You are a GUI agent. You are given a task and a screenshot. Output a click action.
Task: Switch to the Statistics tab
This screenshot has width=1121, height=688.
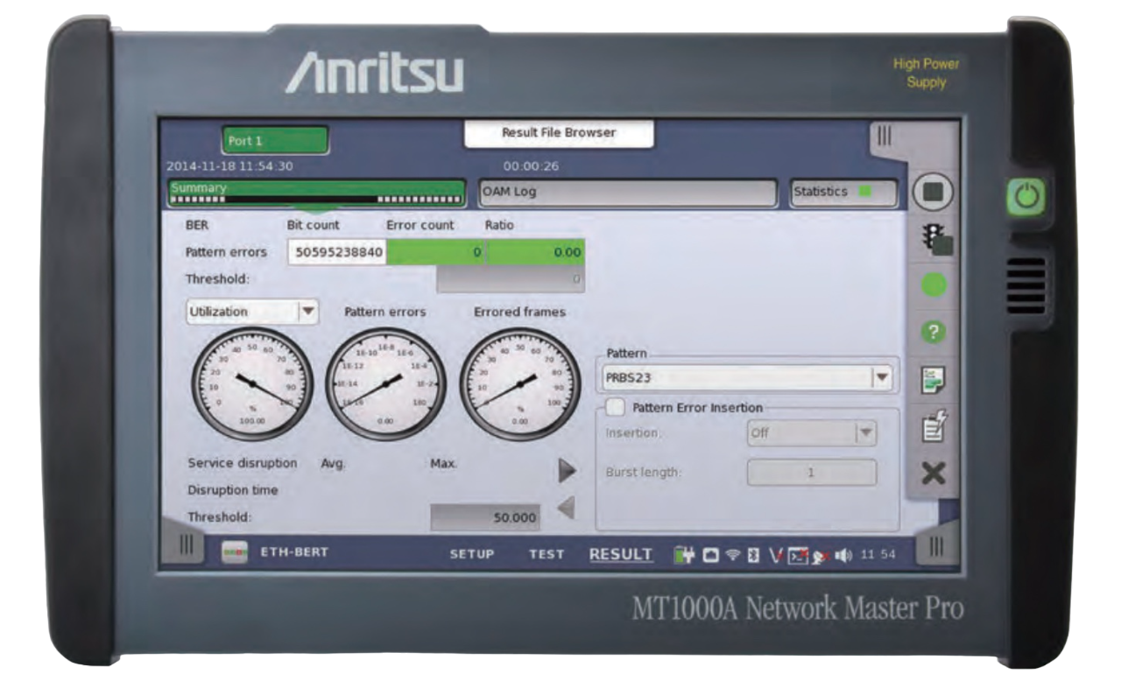[x=843, y=193]
